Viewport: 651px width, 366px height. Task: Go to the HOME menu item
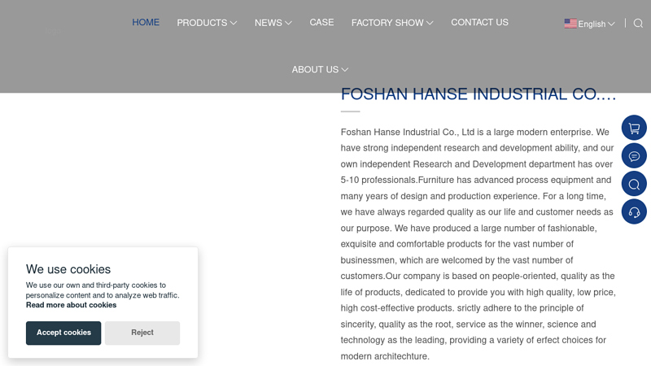[146, 23]
